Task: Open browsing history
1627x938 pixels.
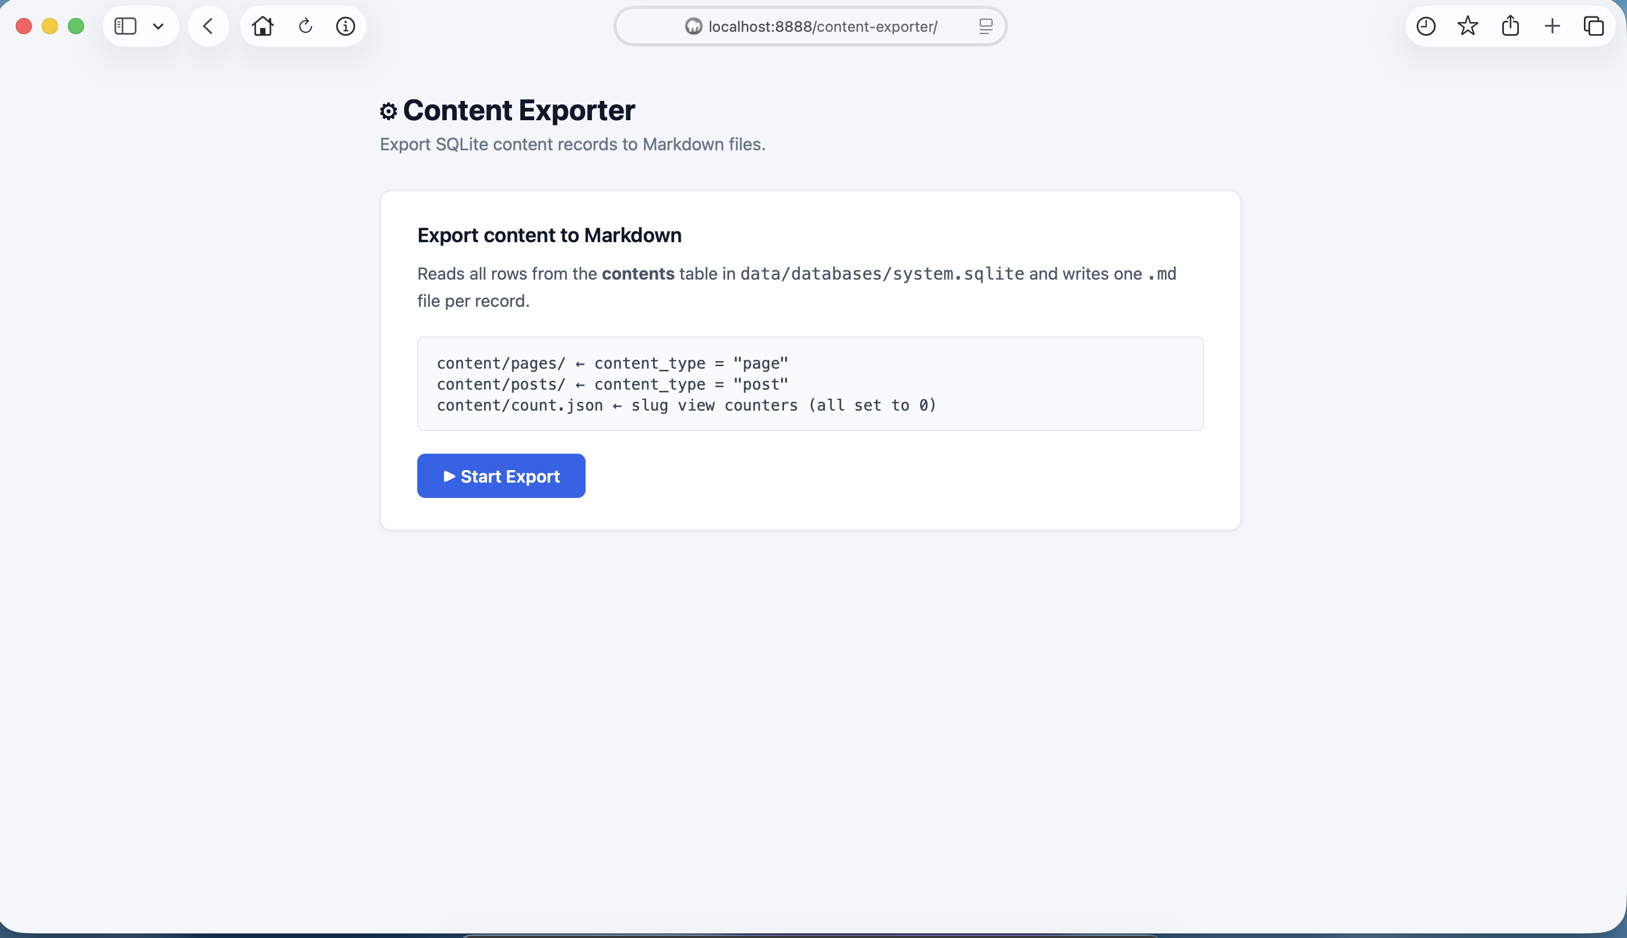Action: [1426, 27]
